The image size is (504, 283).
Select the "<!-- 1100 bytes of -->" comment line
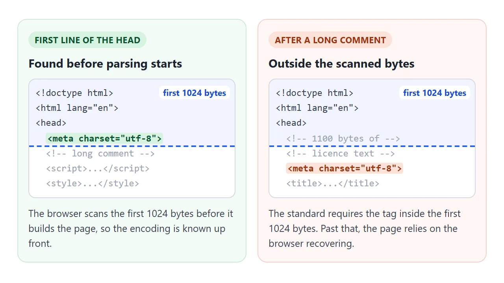(343, 139)
